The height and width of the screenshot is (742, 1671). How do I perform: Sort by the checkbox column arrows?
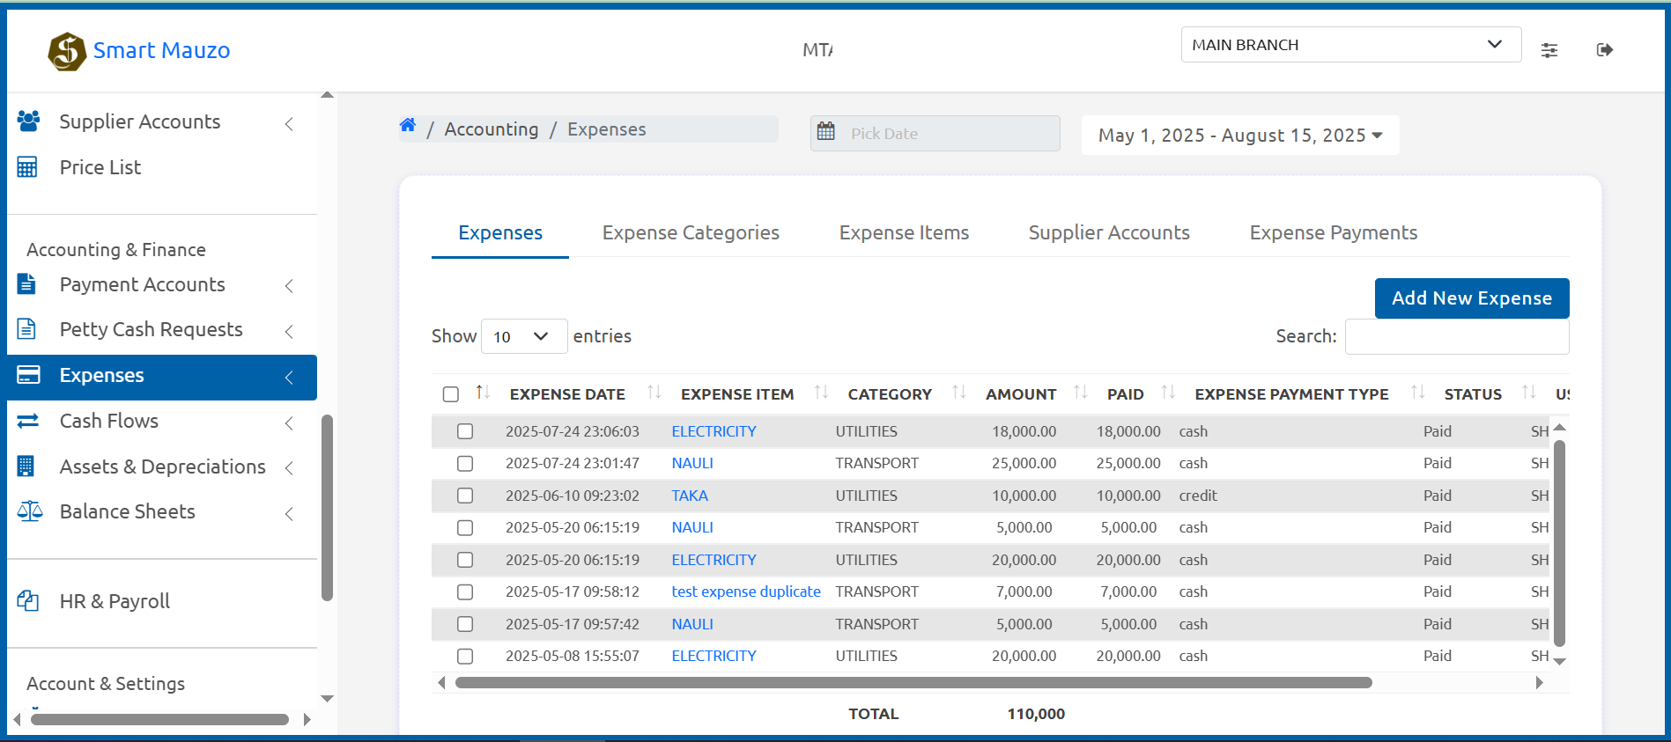click(x=482, y=393)
